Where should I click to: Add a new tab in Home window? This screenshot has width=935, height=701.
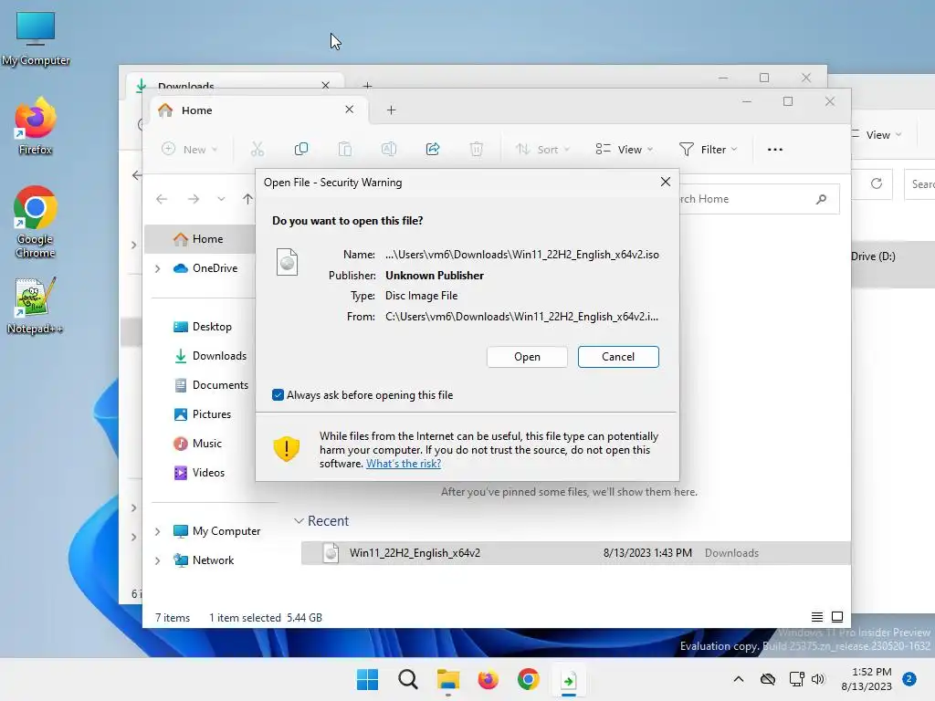click(391, 110)
